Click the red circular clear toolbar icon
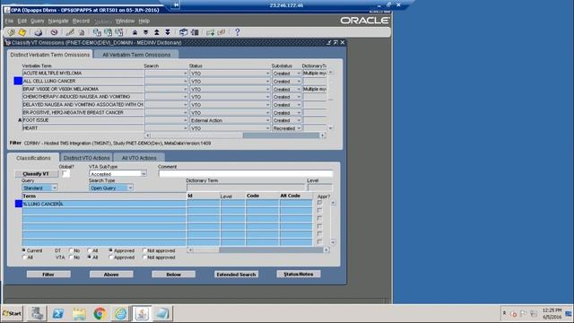This screenshot has width=574, height=323. (54, 32)
